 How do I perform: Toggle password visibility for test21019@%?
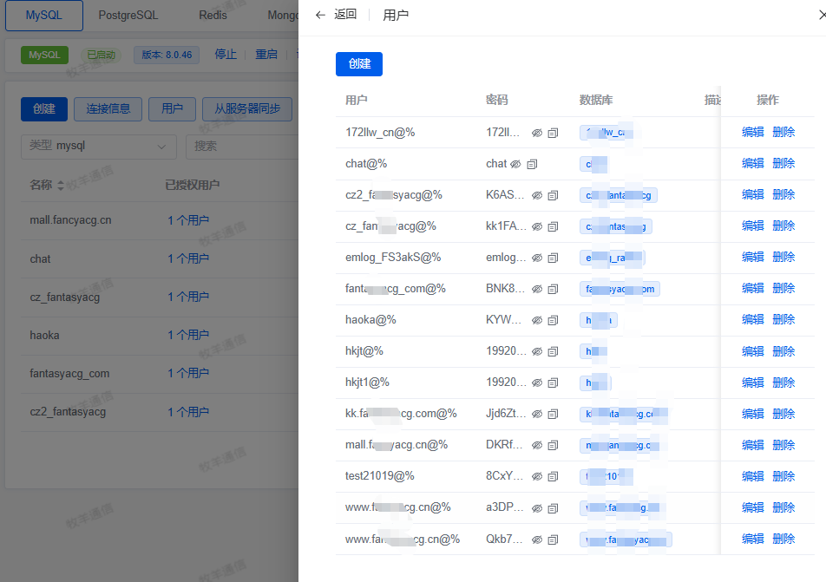click(x=537, y=477)
